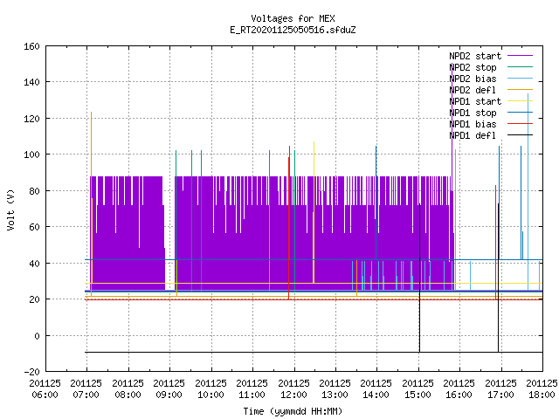Click the 'NPD1 bias' legend label
This screenshot has width=559, height=419.
(473, 124)
